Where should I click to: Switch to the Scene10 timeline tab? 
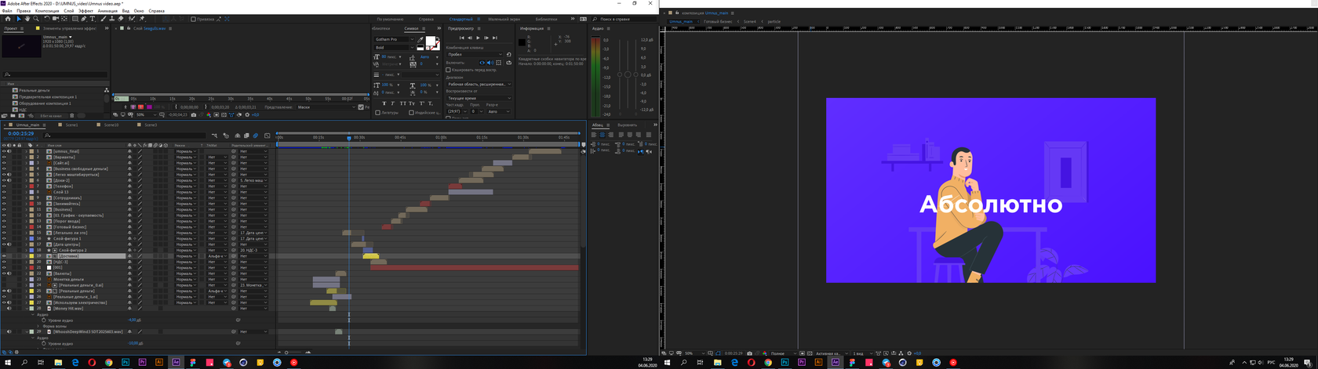[111, 125]
